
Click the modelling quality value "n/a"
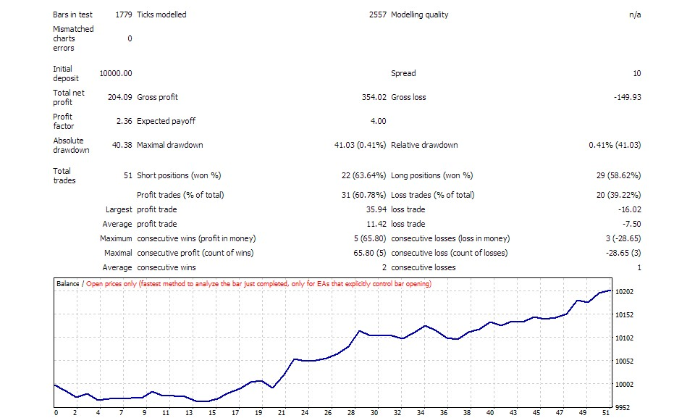tap(635, 14)
